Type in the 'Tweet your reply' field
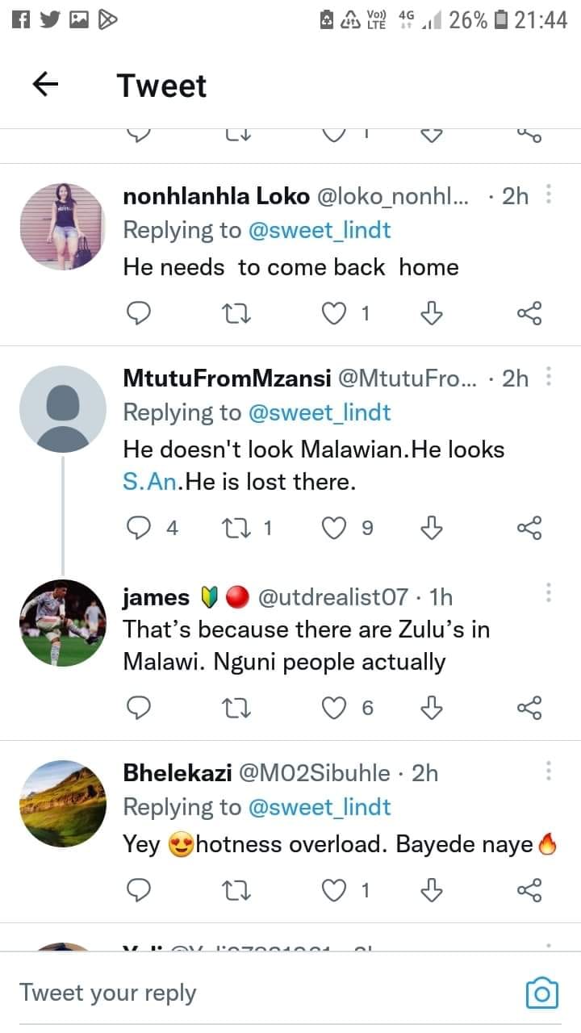 (x=242, y=992)
